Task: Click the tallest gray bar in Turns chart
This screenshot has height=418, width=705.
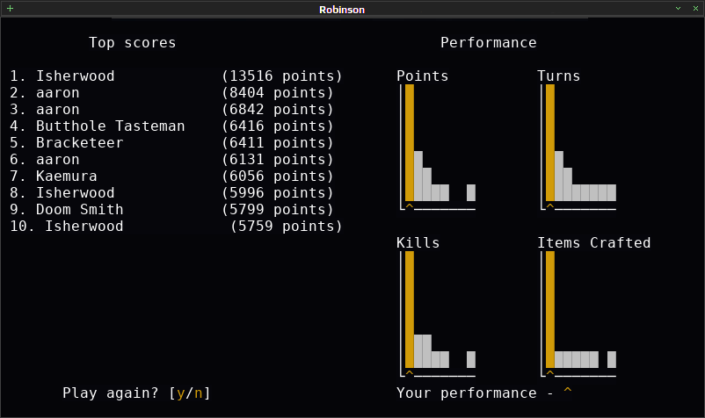Action: [x=559, y=176]
